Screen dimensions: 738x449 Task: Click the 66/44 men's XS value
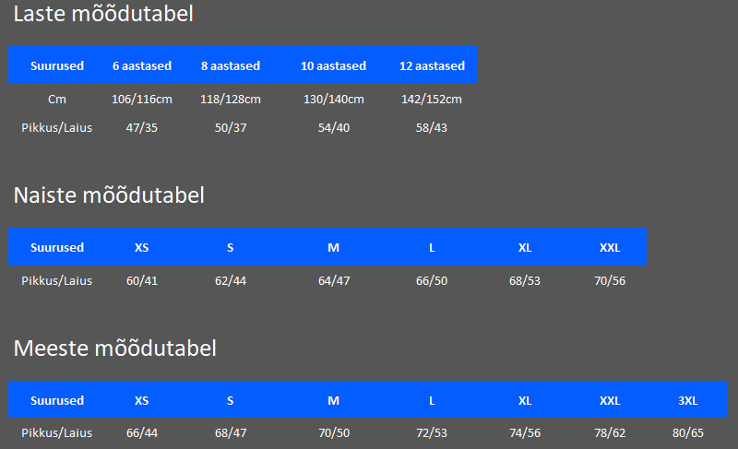click(x=142, y=432)
